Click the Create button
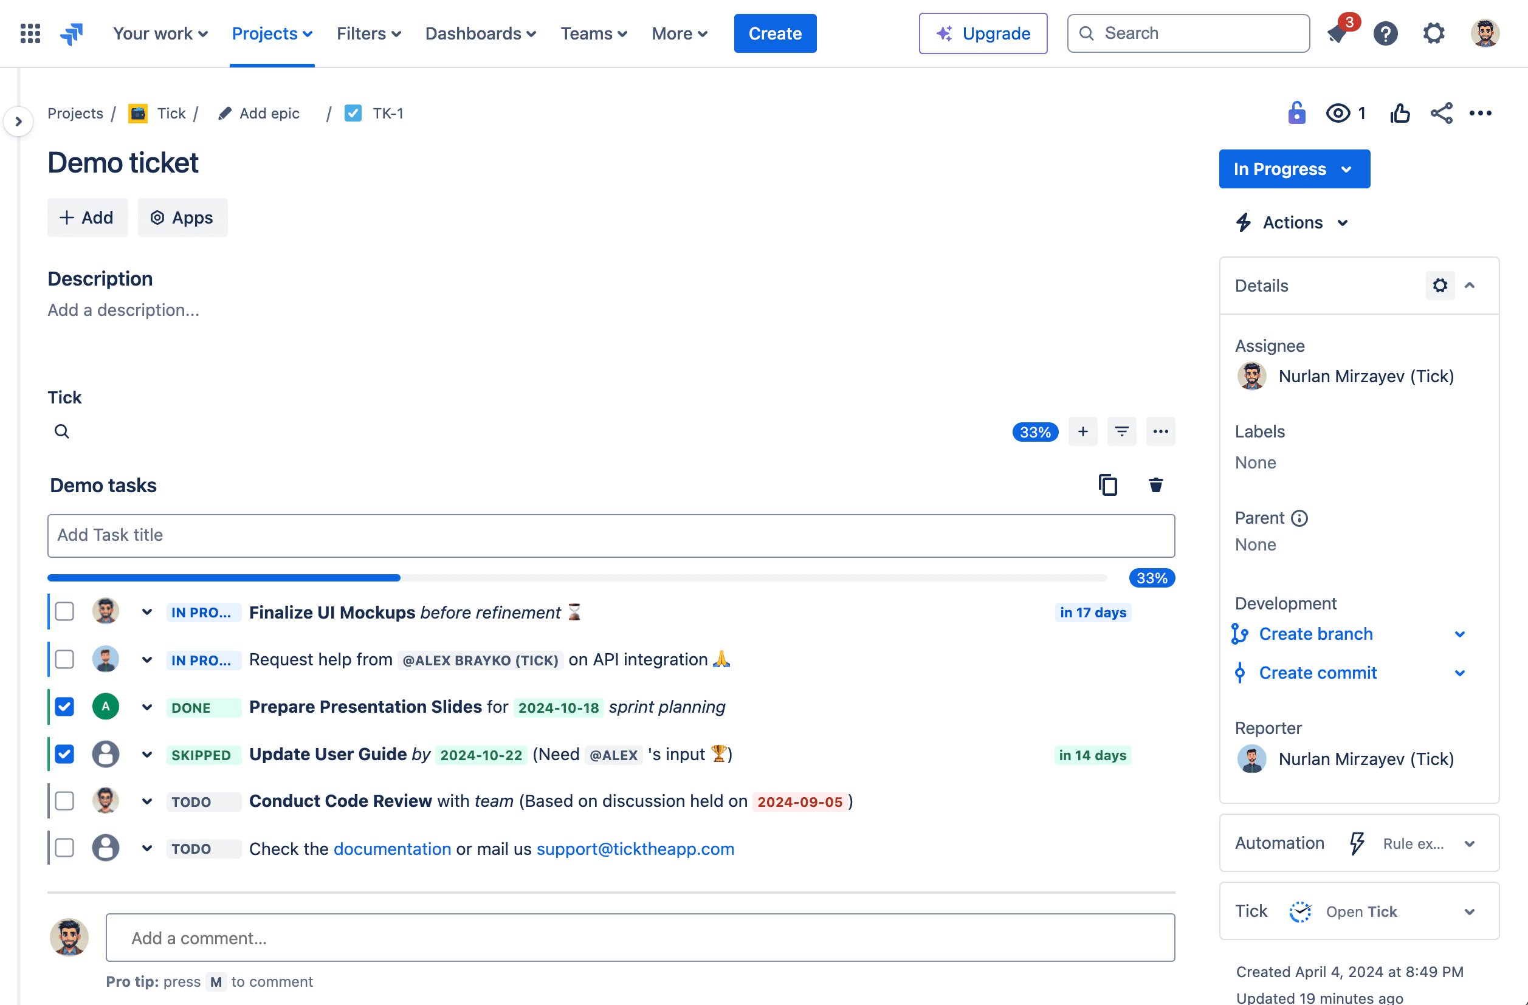This screenshot has width=1528, height=1005. click(775, 33)
